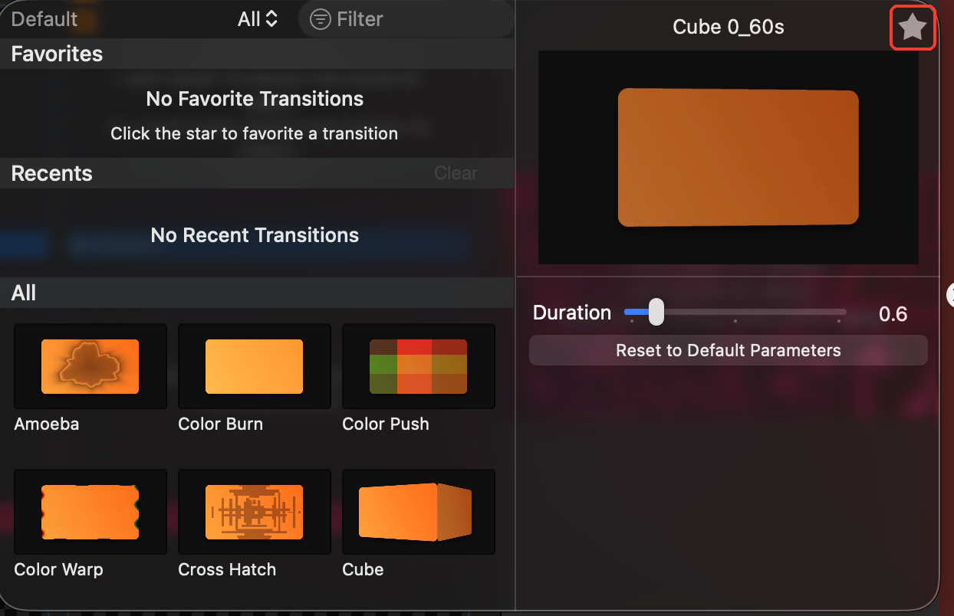954x616 pixels.
Task: Select the Cube transition thumbnail
Action: point(419,512)
